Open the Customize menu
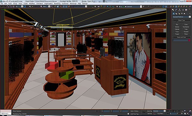 (65, 4)
